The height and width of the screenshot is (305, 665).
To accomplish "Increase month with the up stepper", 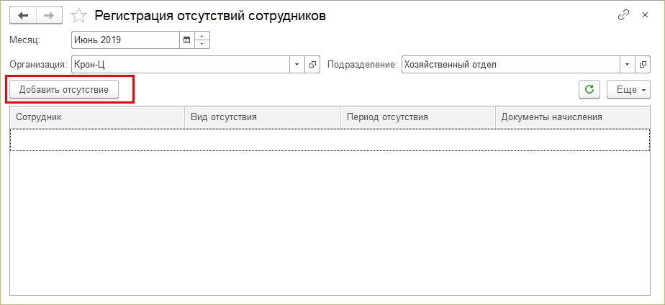I will [202, 36].
